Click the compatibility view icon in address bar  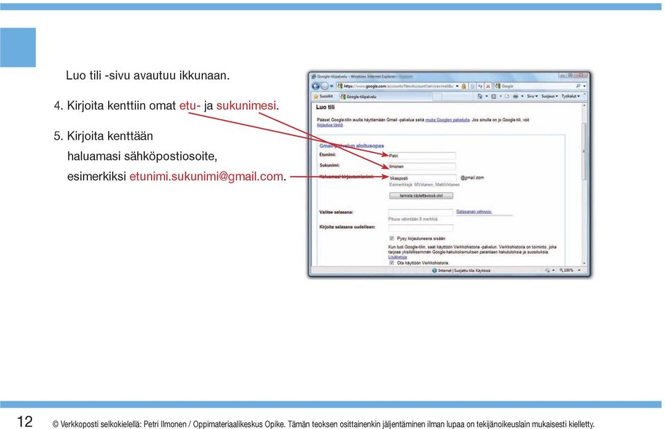pos(472,86)
